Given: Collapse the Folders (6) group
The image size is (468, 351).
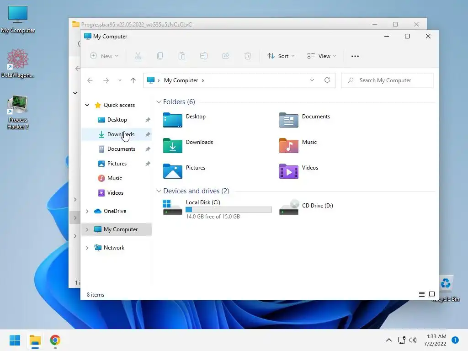Looking at the screenshot, I should (159, 102).
